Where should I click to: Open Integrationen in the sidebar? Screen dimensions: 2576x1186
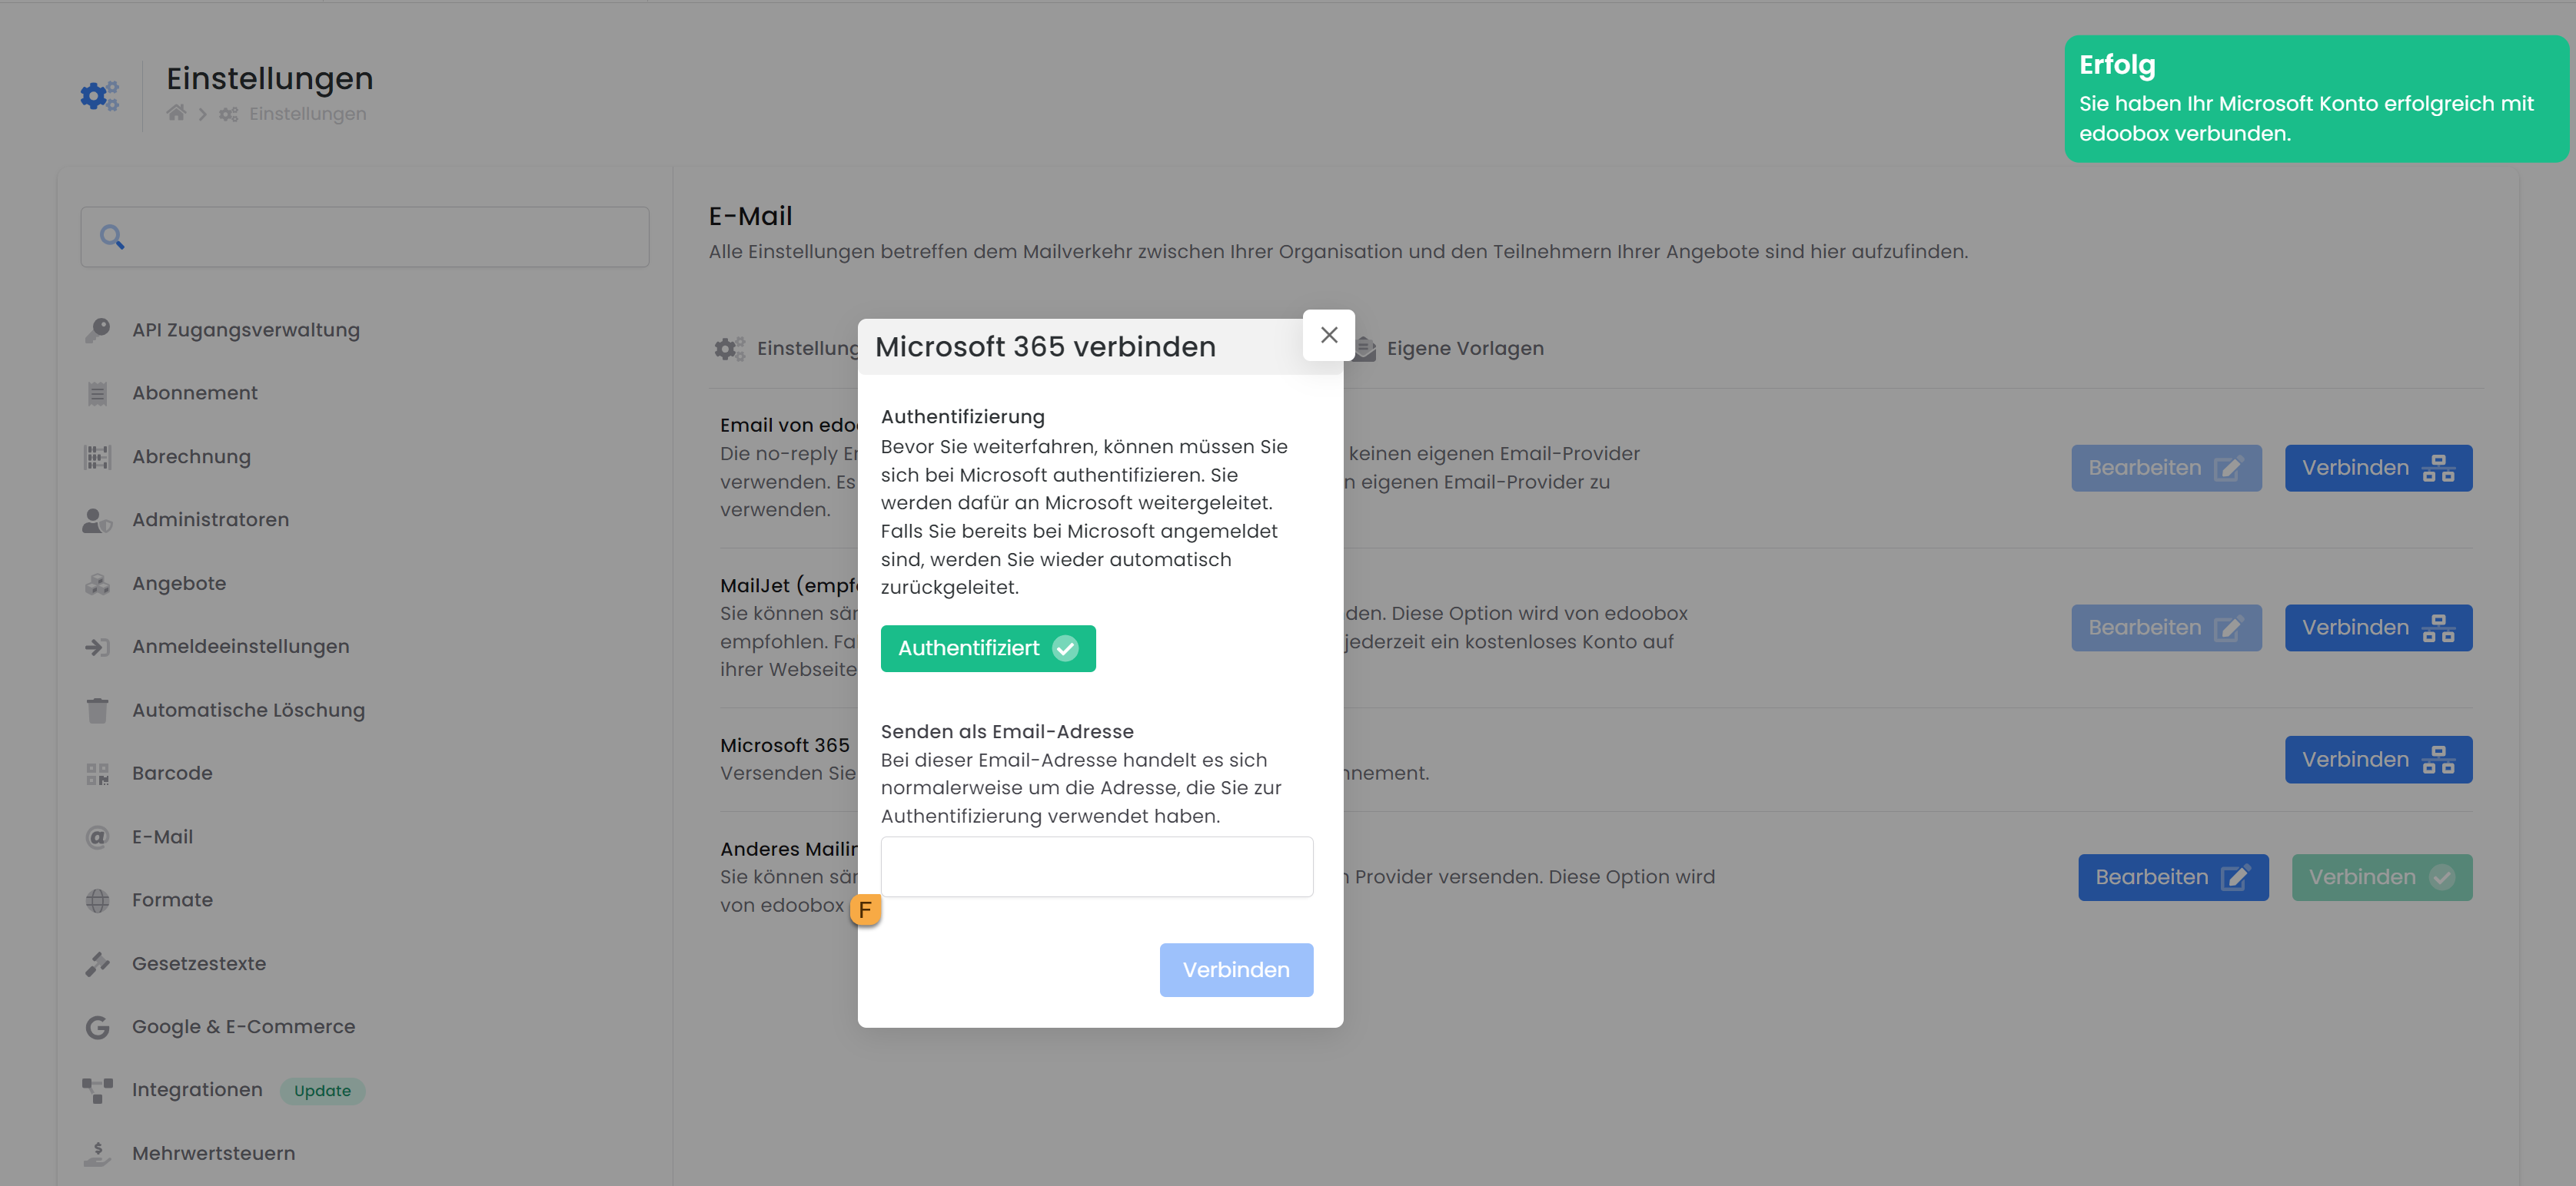coord(197,1090)
